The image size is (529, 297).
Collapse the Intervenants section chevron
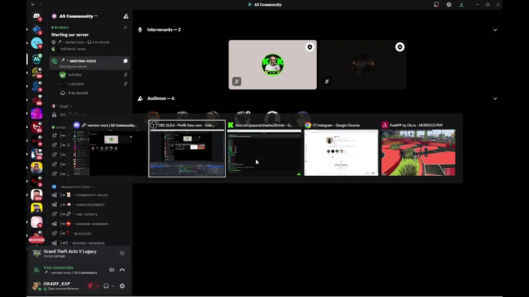pos(495,30)
